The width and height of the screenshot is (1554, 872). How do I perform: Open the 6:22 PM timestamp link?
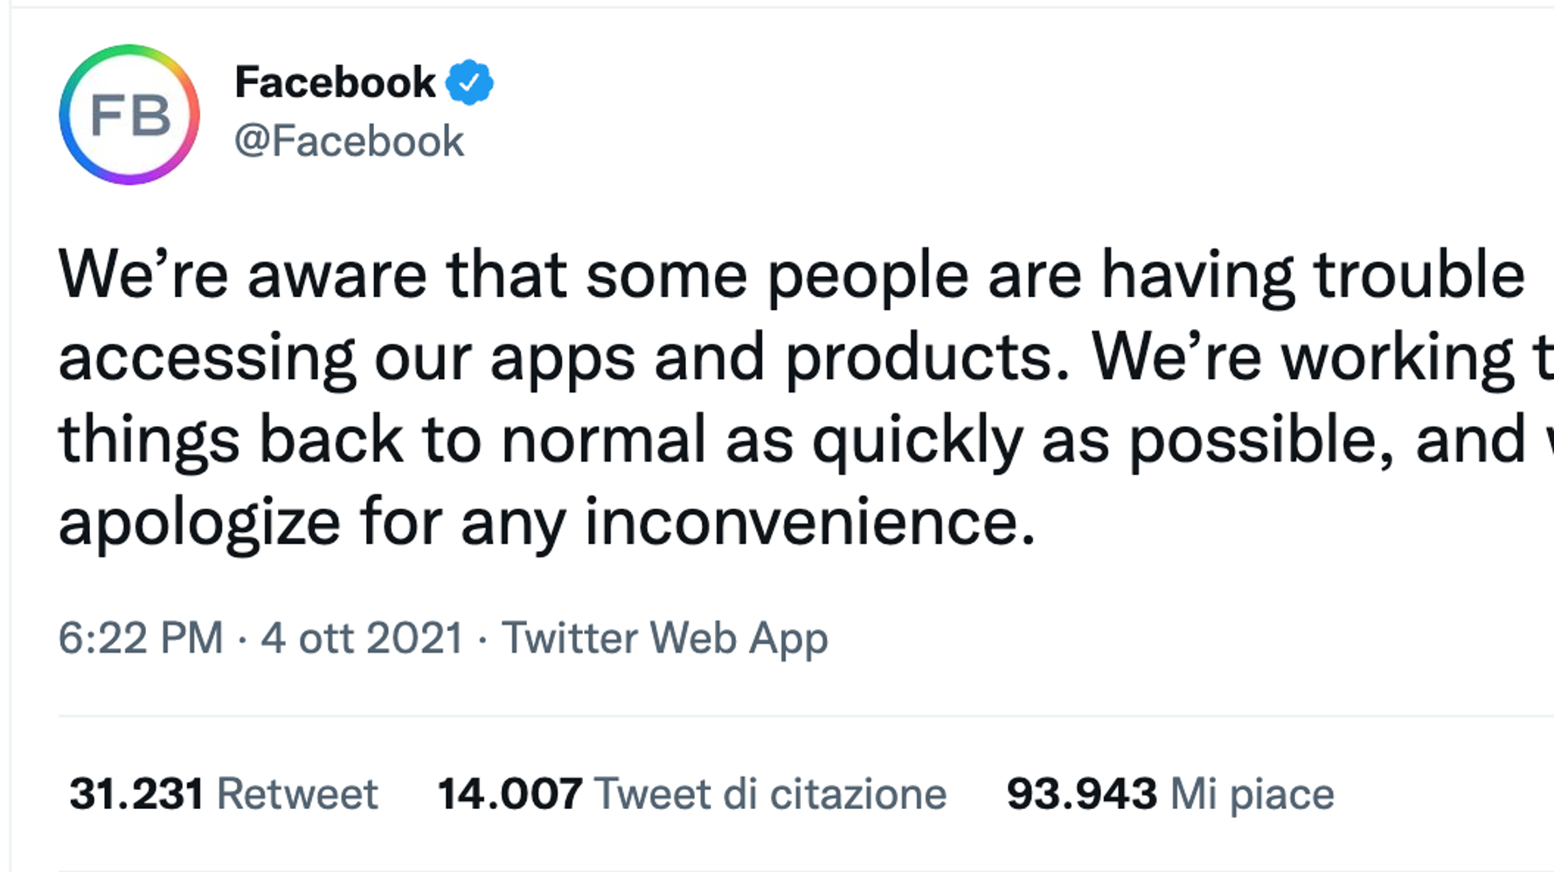coord(141,638)
